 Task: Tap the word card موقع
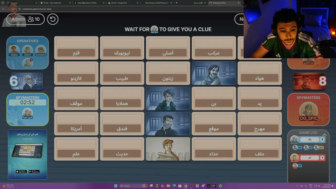coord(214,124)
